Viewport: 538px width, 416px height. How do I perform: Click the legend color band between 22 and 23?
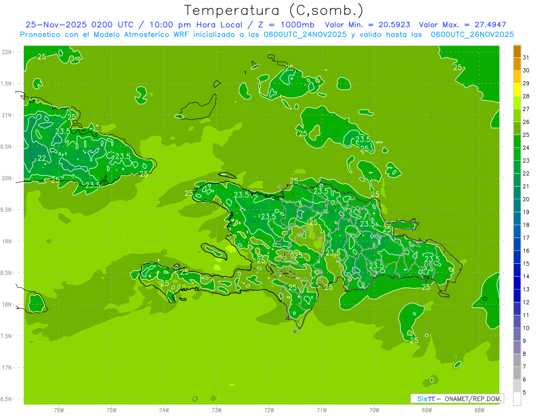tap(517, 167)
